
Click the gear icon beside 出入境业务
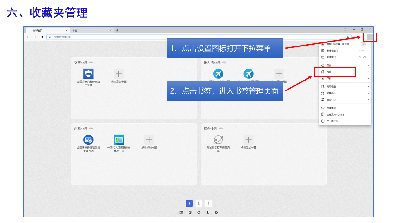tap(224, 63)
